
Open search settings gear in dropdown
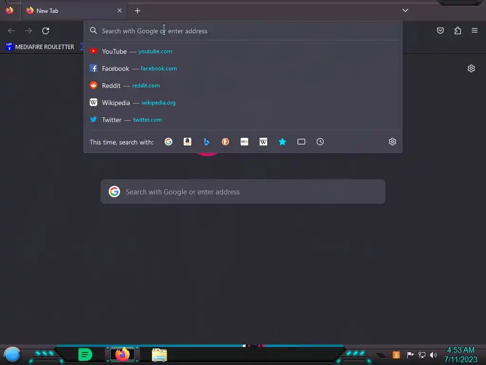point(393,142)
